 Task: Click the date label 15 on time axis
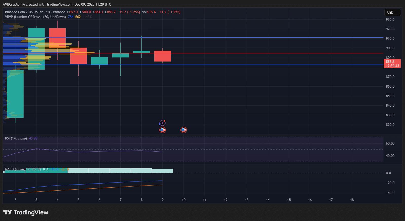point(289,200)
